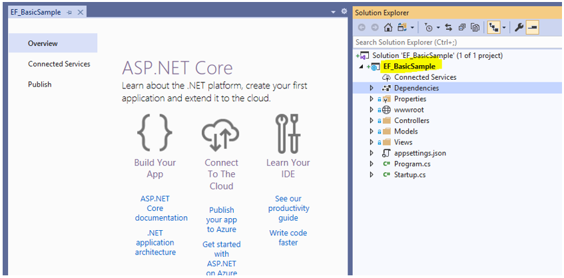
Task: Select appsettings.json file
Action: (420, 153)
